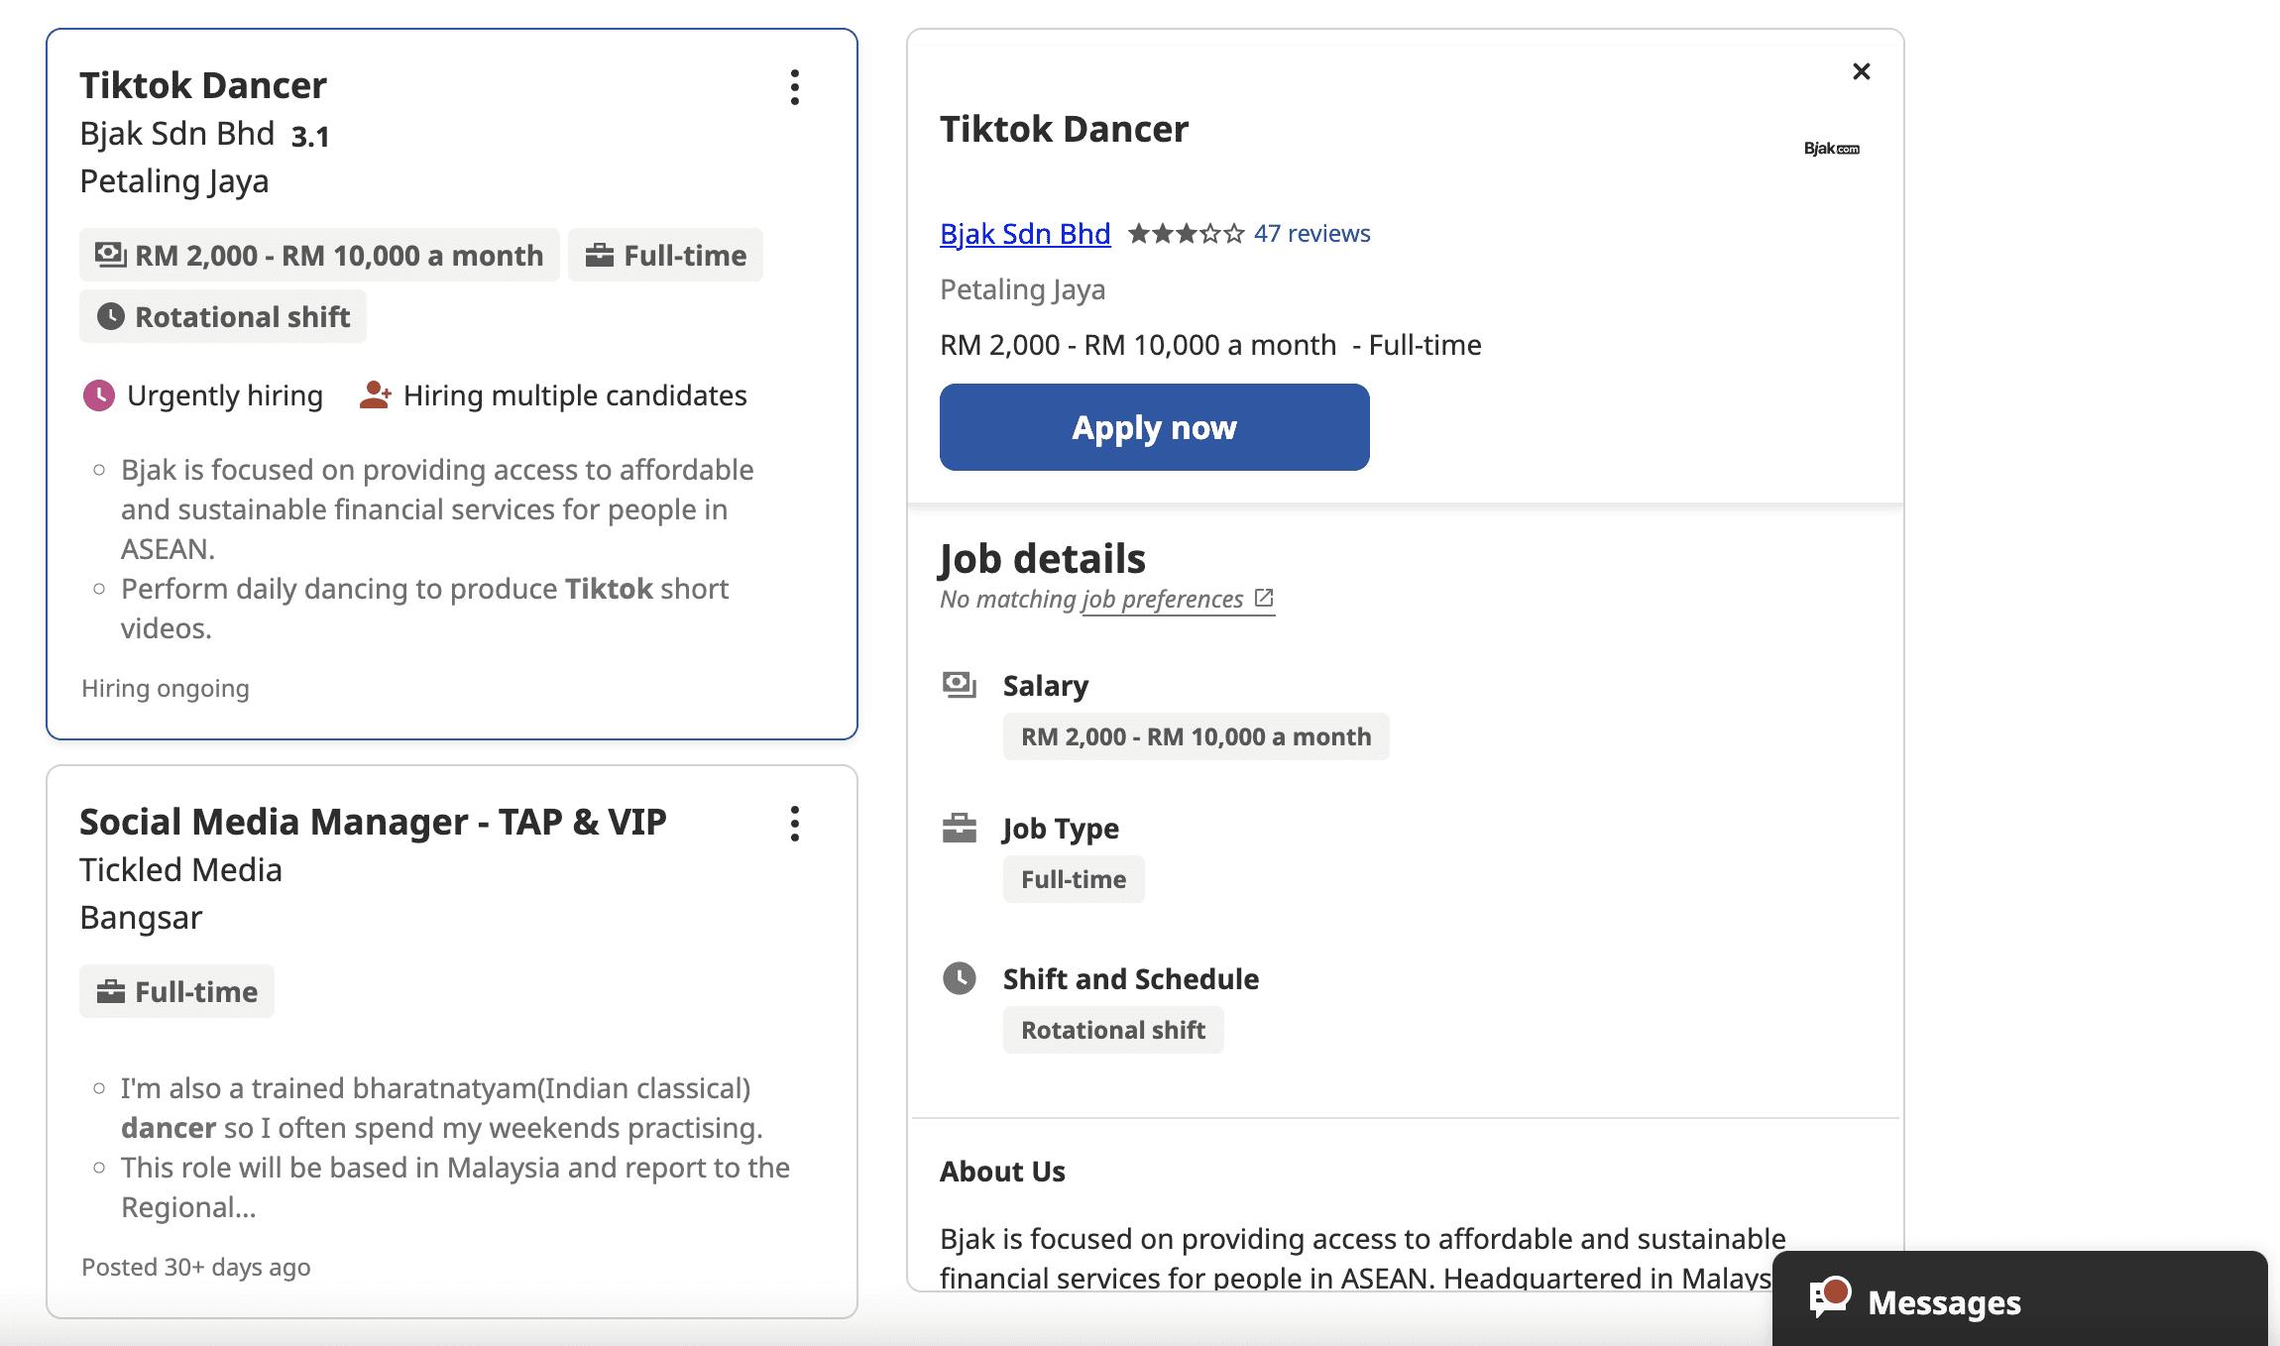Click the external link icon beside job preferences

click(1264, 598)
